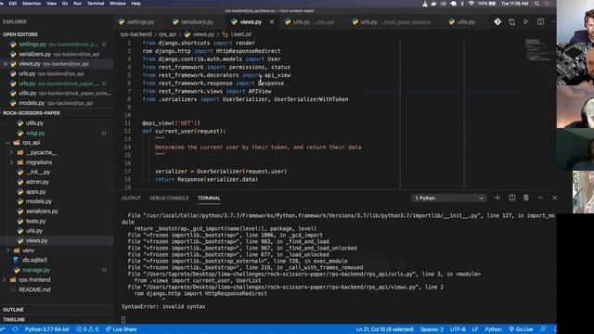Click the code minimap preview
594x334 pixels.
[536, 49]
